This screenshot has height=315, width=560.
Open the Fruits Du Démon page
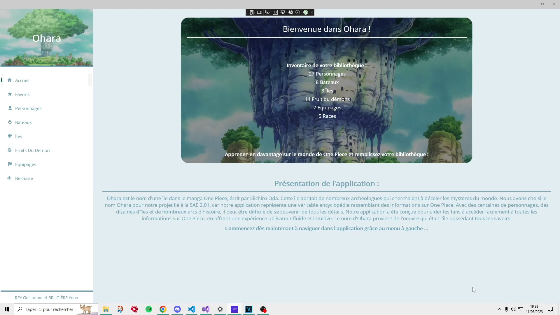pos(47,150)
